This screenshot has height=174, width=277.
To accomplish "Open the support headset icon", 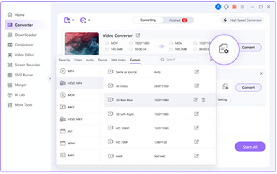I will coord(226,7).
